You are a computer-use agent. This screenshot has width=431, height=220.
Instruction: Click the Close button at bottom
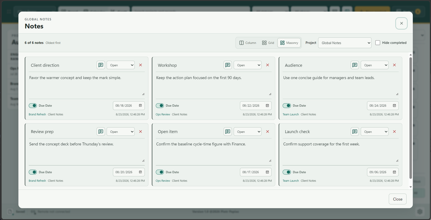(x=398, y=199)
